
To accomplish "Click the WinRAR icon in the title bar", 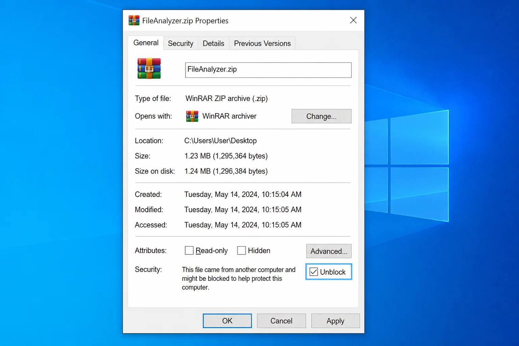I will click(134, 21).
